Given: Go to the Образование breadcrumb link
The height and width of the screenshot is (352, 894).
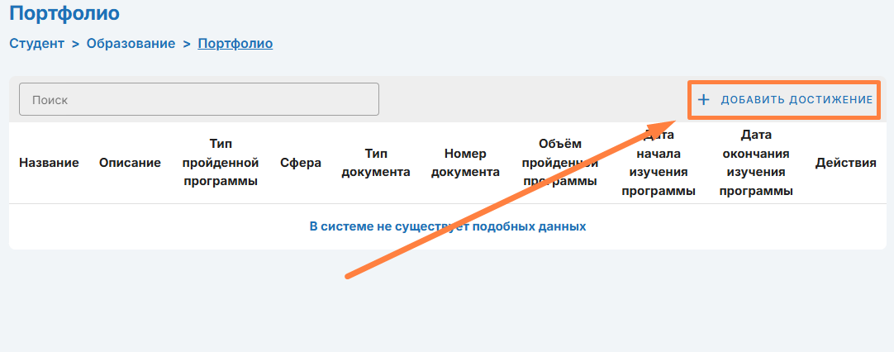Looking at the screenshot, I should click(x=132, y=44).
